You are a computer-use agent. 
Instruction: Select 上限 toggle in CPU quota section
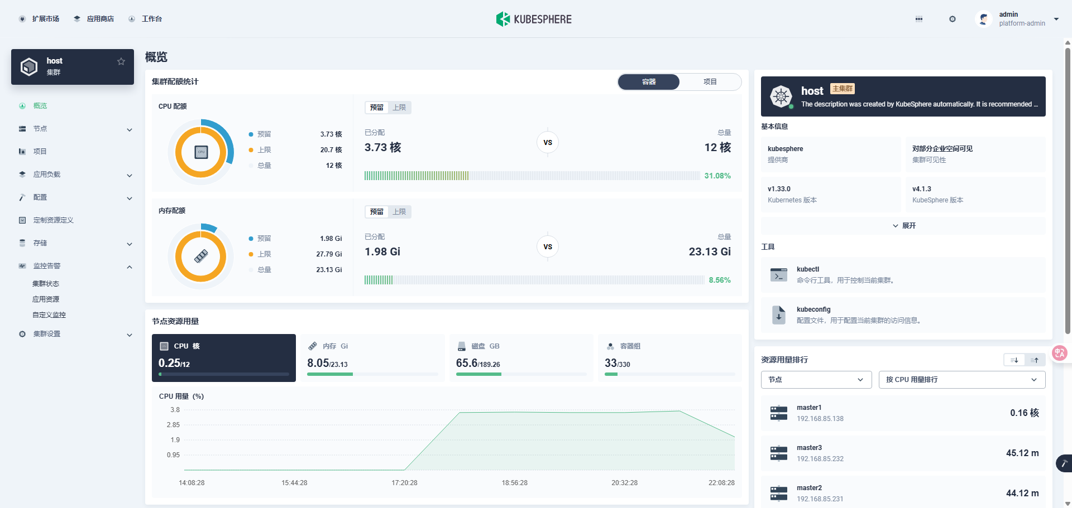[399, 108]
